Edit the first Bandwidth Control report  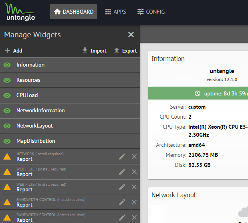click(122, 202)
